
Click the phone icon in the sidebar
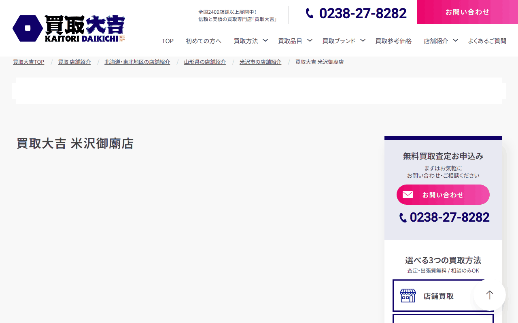click(x=403, y=218)
